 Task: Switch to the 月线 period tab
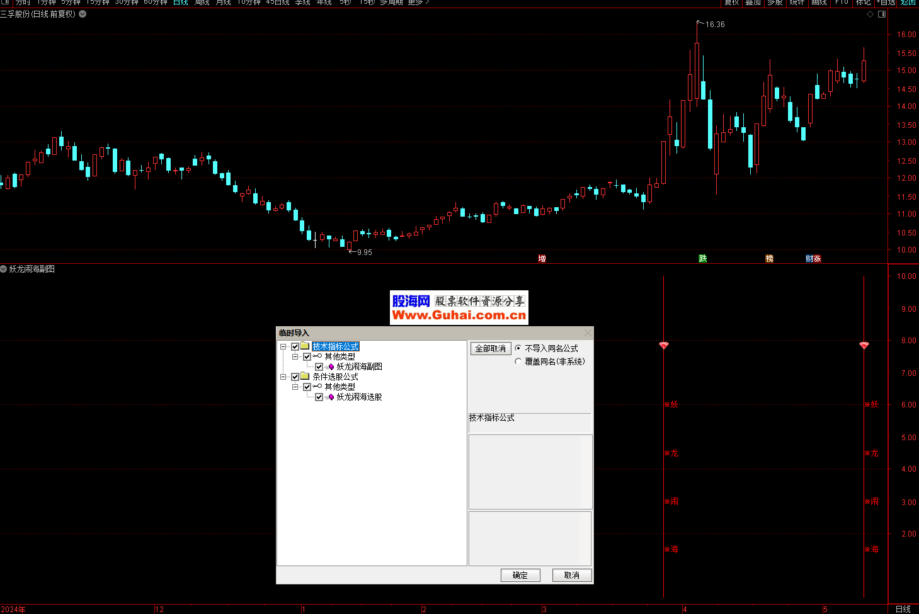[223, 3]
